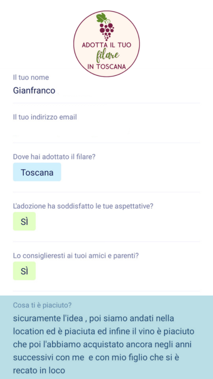
Task: Click the green 'filare' script text in the logo
Action: [108, 56]
